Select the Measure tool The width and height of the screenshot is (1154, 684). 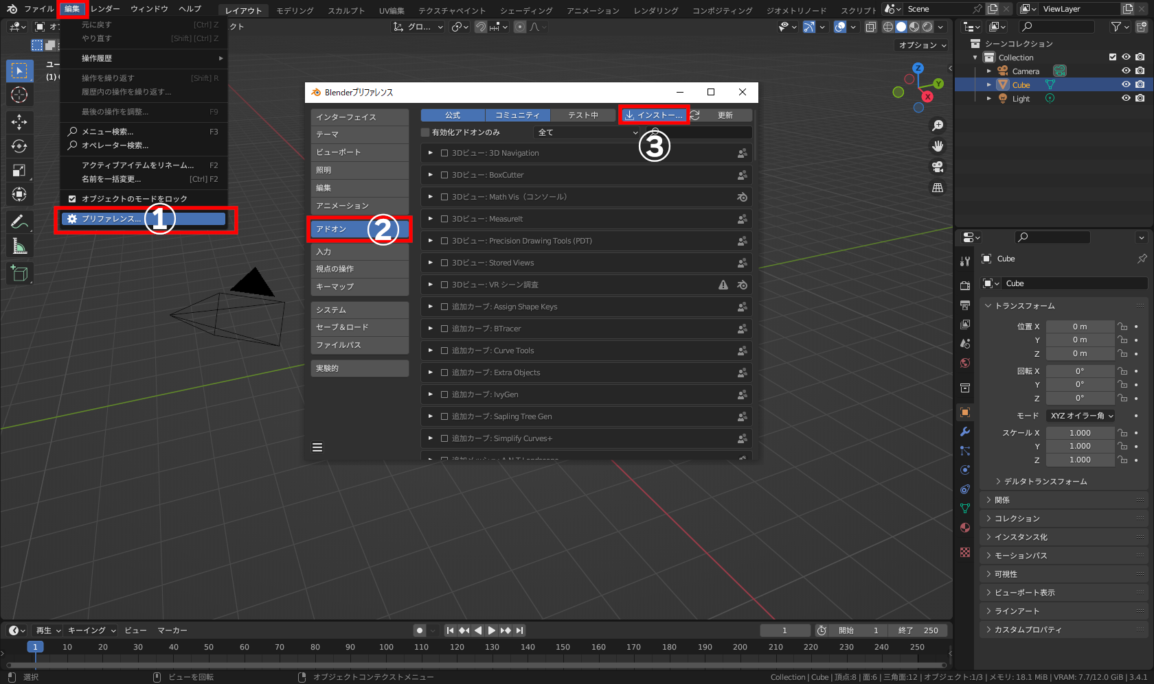(x=20, y=245)
